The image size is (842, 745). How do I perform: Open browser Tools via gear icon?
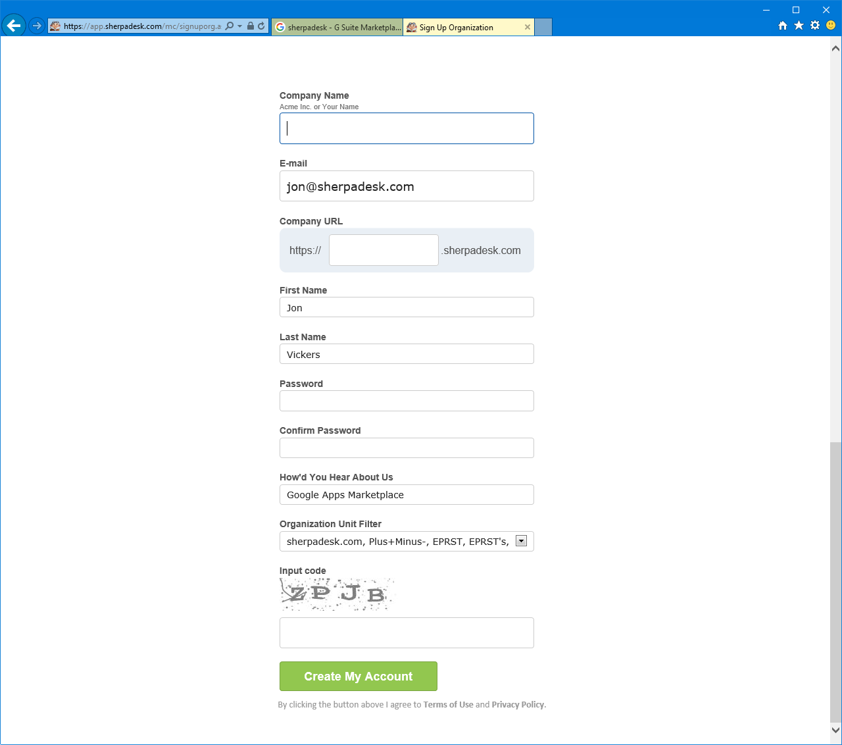tap(814, 26)
